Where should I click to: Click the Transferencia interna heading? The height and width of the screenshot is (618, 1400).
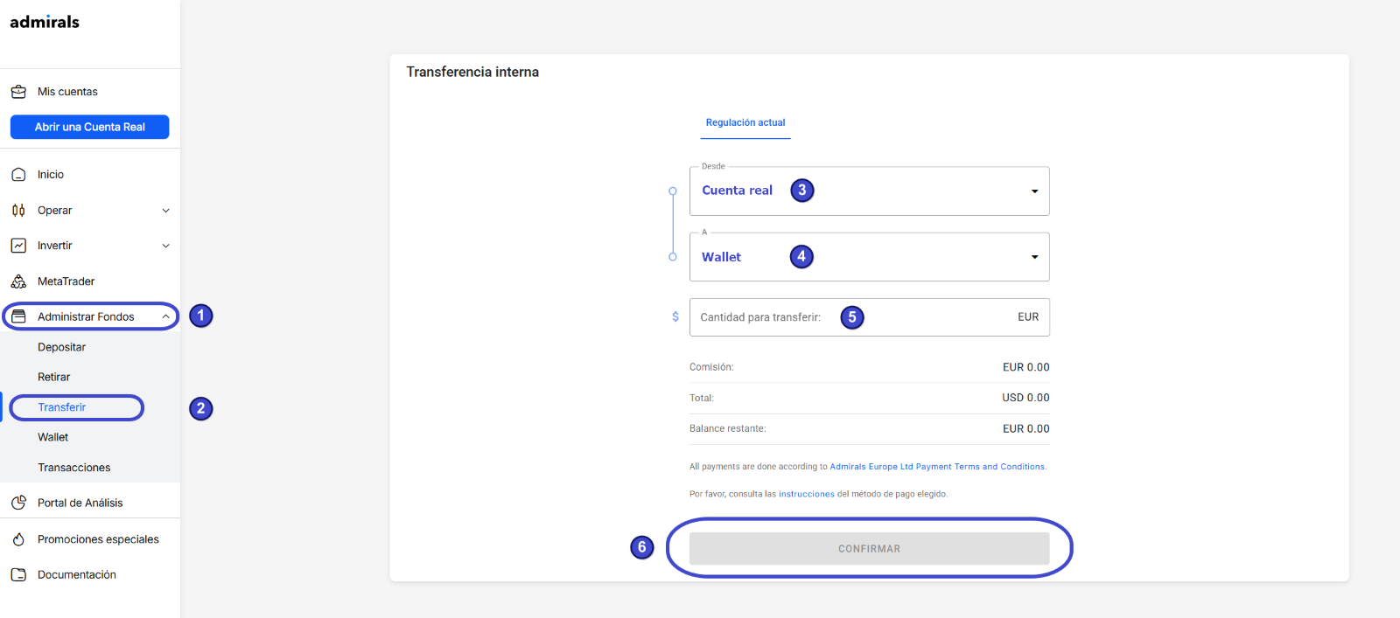(472, 72)
